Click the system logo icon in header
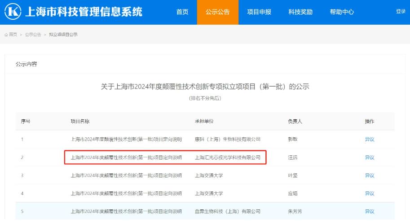 click(13, 12)
